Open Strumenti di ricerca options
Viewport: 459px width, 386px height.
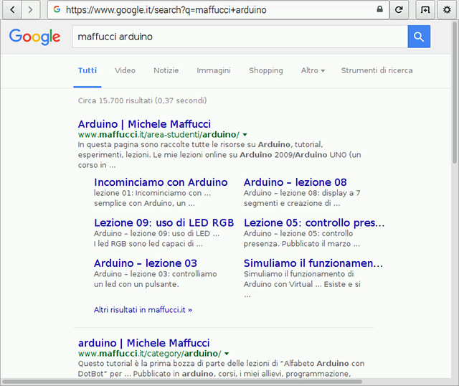(377, 70)
